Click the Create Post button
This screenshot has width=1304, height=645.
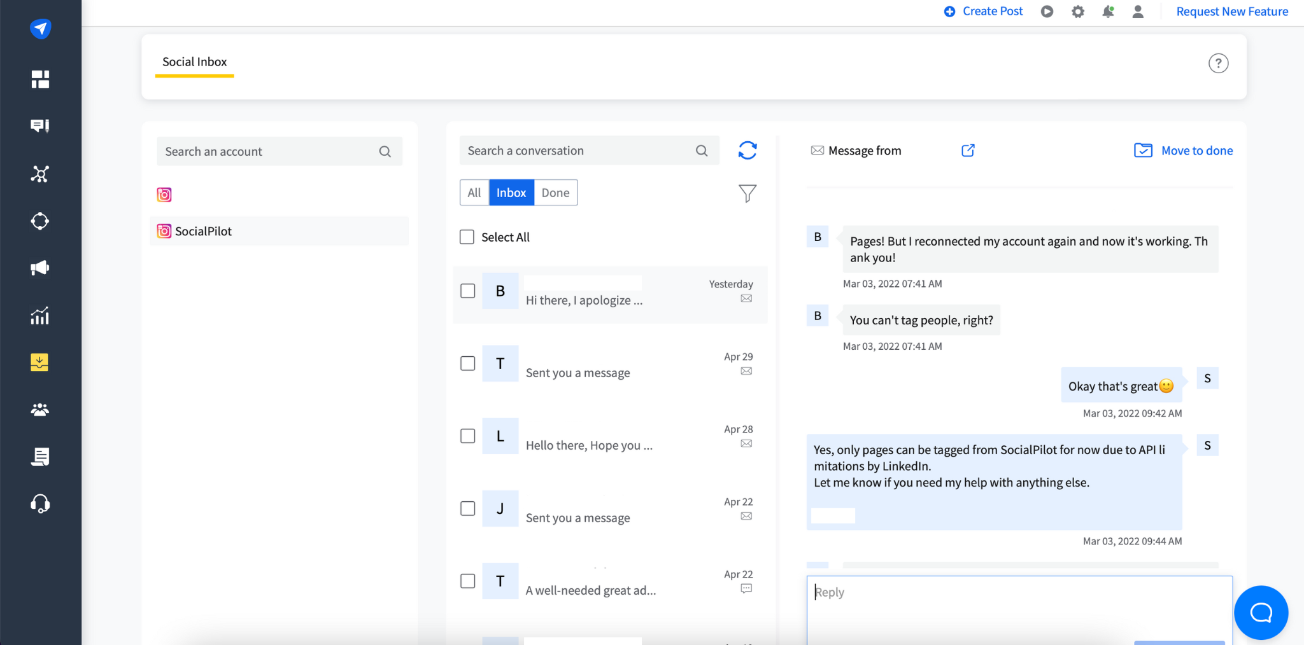click(984, 11)
